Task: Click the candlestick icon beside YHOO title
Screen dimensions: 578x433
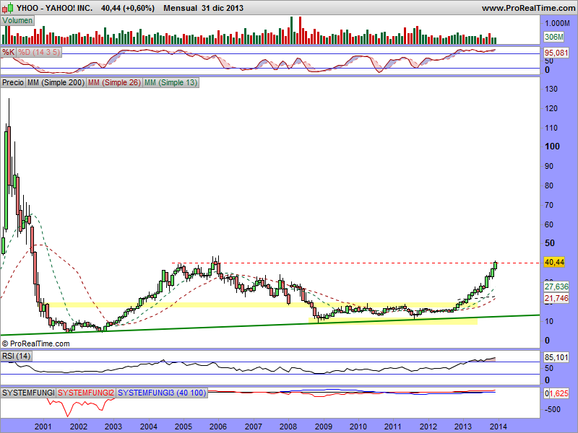Action: 8,8
